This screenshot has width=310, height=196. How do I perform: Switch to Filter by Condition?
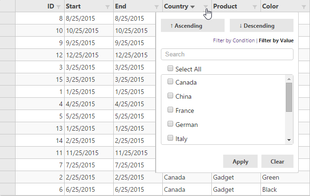[x=234, y=40]
